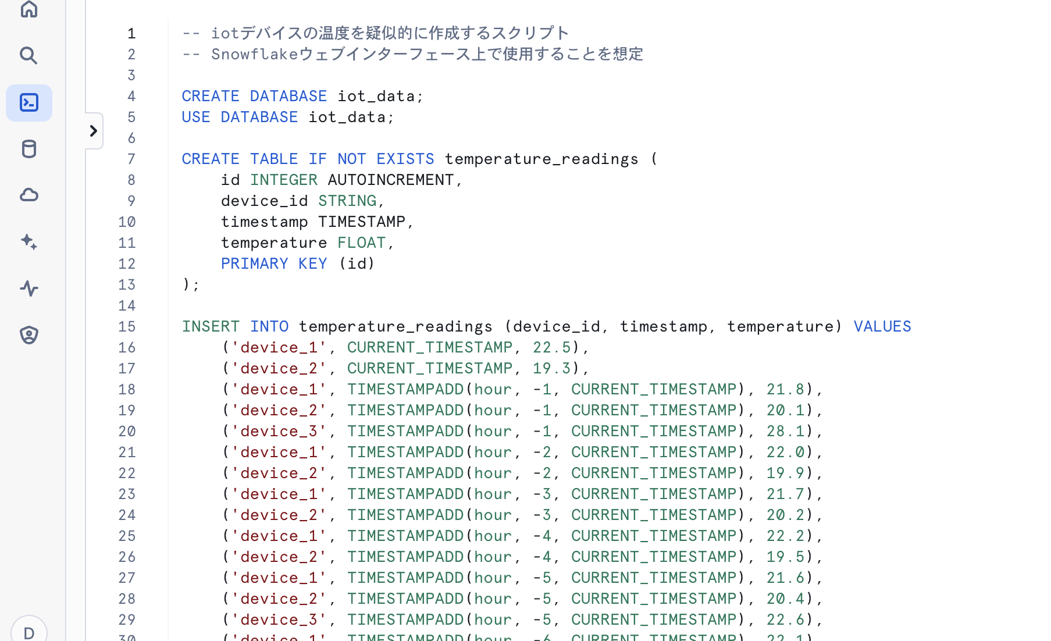Click the USE DATABASE iot_data line
1051x641 pixels.
pos(287,117)
